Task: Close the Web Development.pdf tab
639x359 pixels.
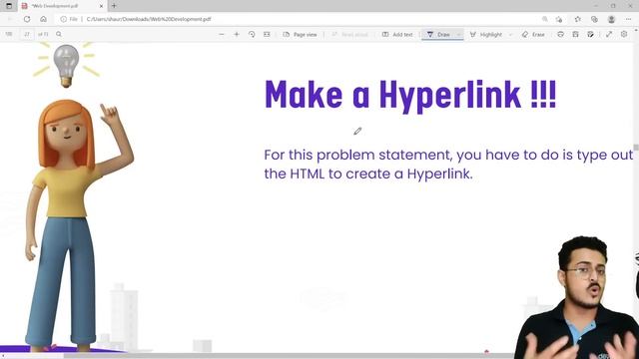Action: (102, 6)
